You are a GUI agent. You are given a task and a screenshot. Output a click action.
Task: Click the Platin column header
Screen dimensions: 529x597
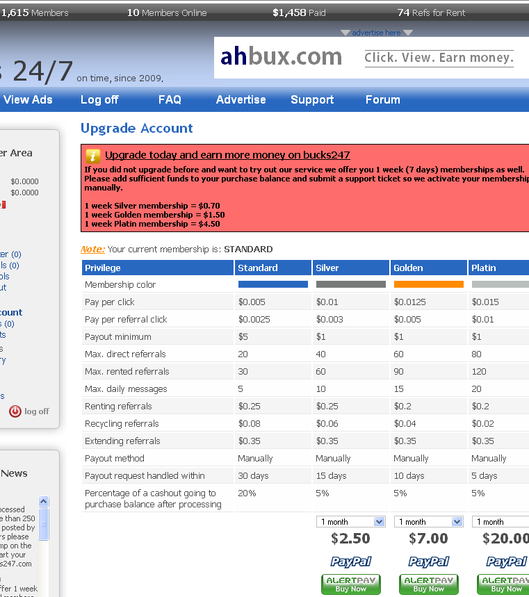point(498,268)
